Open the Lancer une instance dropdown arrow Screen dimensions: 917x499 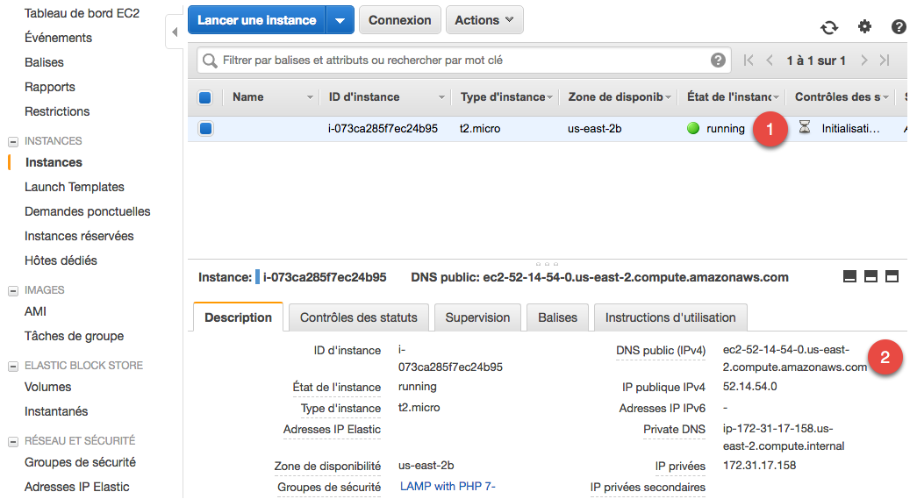tap(340, 20)
